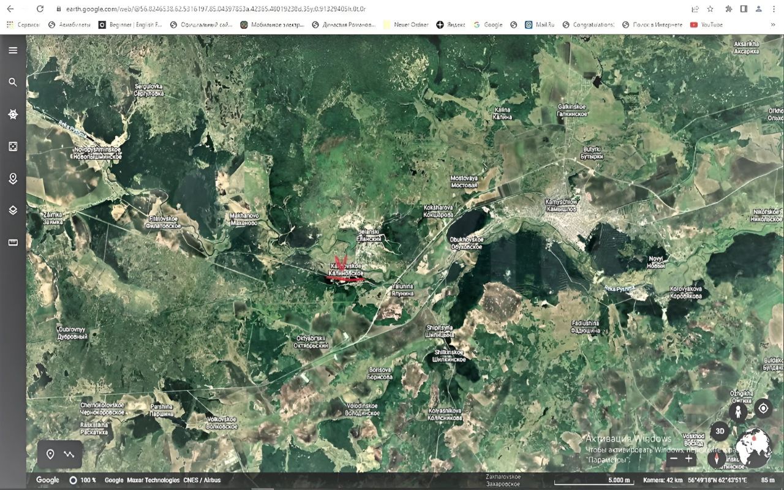Add a placemark with the pin button

pyautogui.click(x=50, y=454)
